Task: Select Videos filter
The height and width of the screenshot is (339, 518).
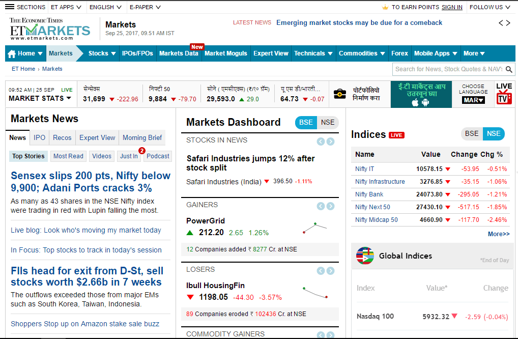Action: [102, 156]
